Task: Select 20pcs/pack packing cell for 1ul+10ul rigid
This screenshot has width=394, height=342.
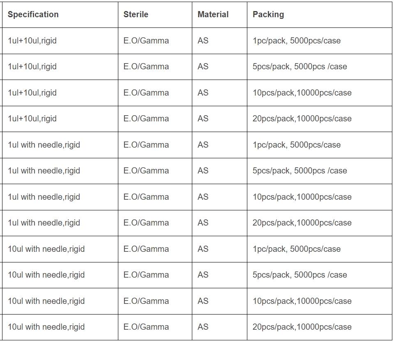Action: tap(302, 119)
